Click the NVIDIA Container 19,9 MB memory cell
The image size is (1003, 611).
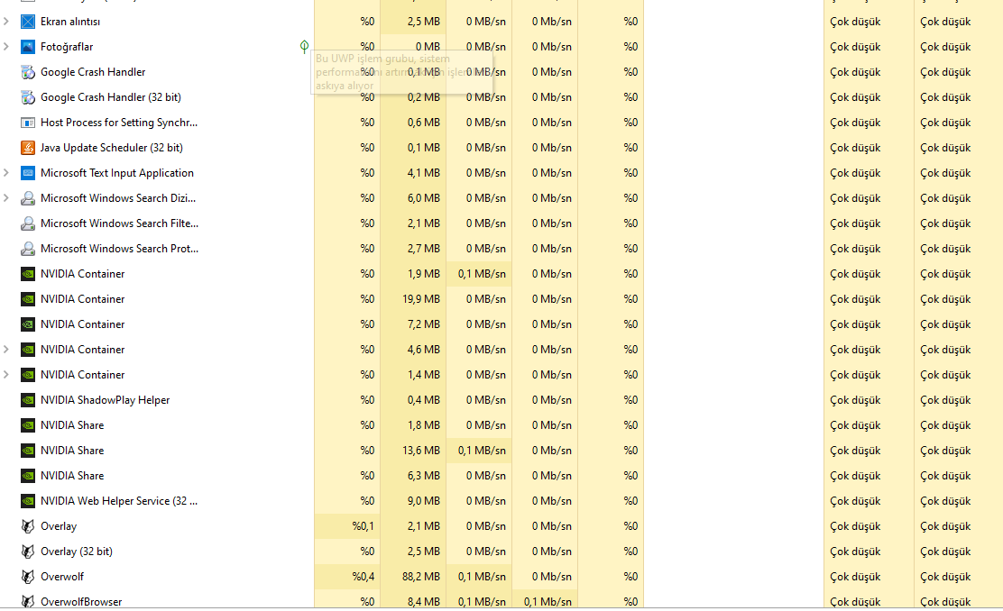click(x=415, y=299)
